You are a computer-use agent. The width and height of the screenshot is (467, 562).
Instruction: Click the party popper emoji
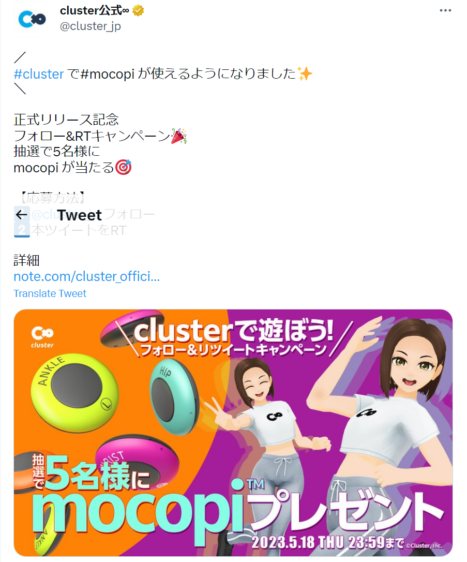click(x=179, y=136)
